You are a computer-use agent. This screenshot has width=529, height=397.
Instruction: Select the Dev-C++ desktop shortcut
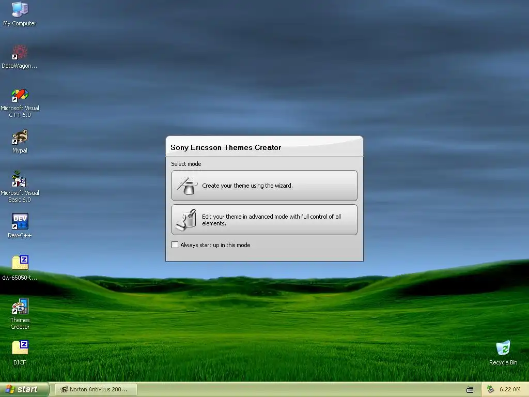[20, 226]
